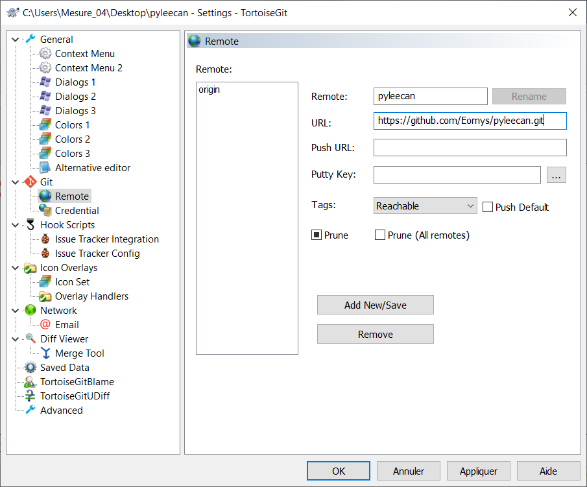The image size is (587, 487).
Task: Close the Settings window
Action: (572, 12)
